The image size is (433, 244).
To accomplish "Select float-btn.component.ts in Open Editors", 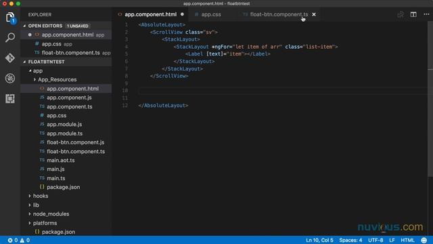I will [x=66, y=53].
